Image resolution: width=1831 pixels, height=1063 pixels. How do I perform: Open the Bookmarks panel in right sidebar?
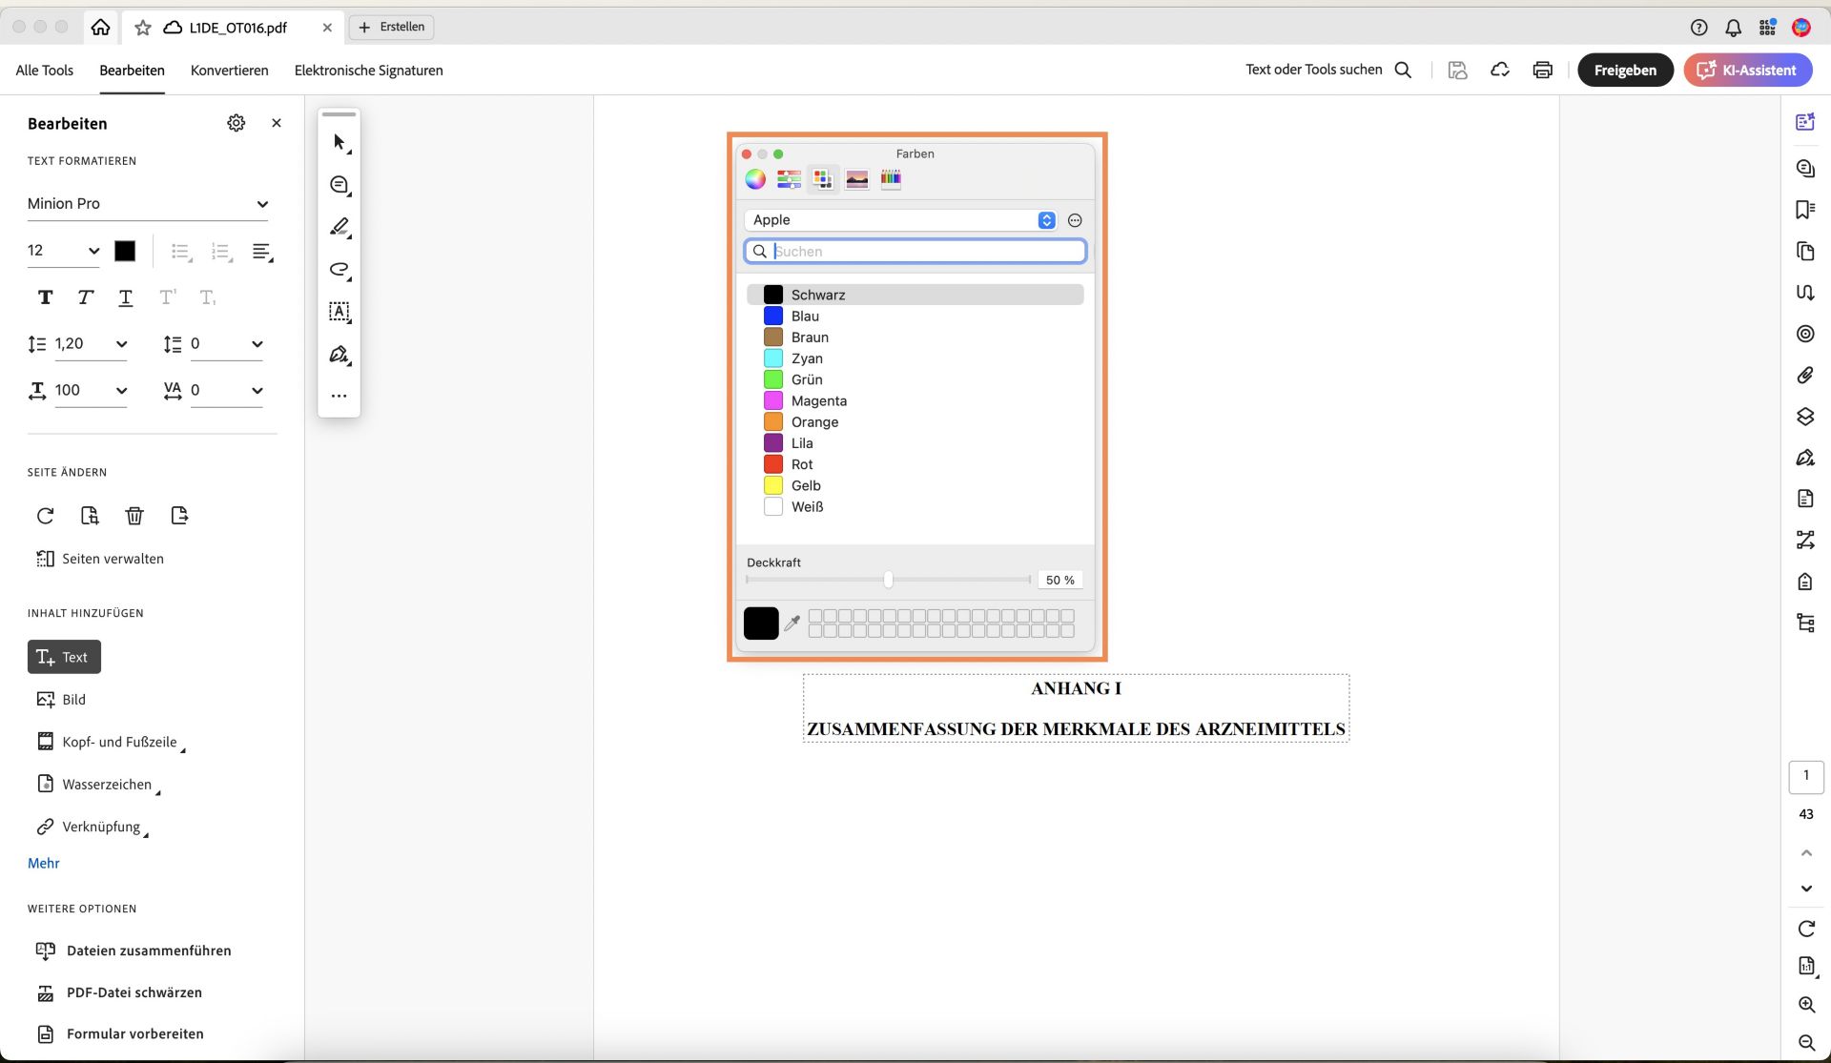pos(1805,210)
